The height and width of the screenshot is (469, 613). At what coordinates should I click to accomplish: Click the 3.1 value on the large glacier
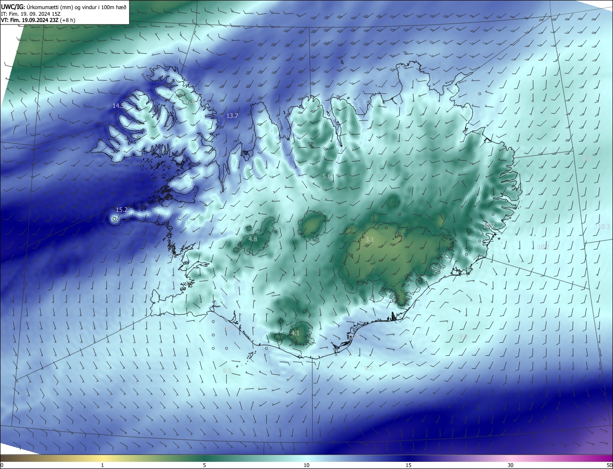[x=370, y=239]
